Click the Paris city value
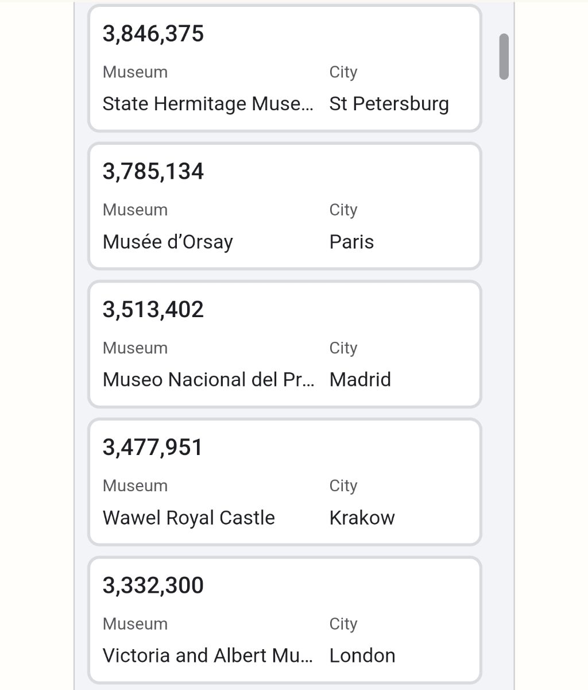 [351, 242]
